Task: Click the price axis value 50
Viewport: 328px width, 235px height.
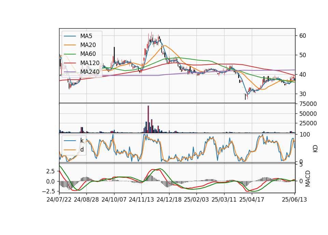Action: (x=303, y=55)
